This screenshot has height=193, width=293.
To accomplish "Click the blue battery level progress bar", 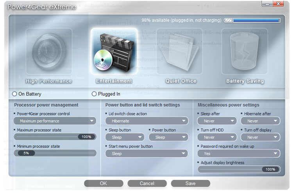I will coord(257,20).
